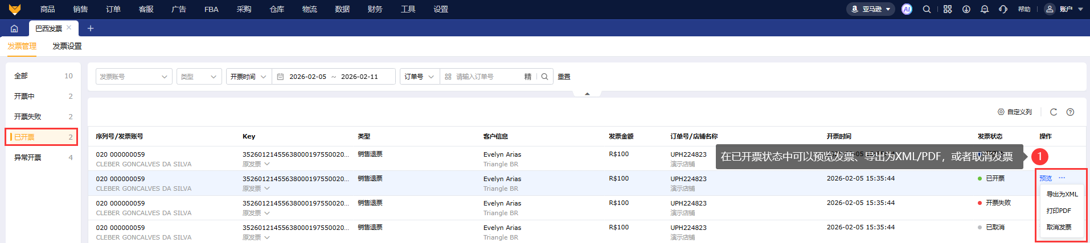Open global search magnifier in top bar
Viewport: 1090px width, 243px height.
pyautogui.click(x=927, y=9)
